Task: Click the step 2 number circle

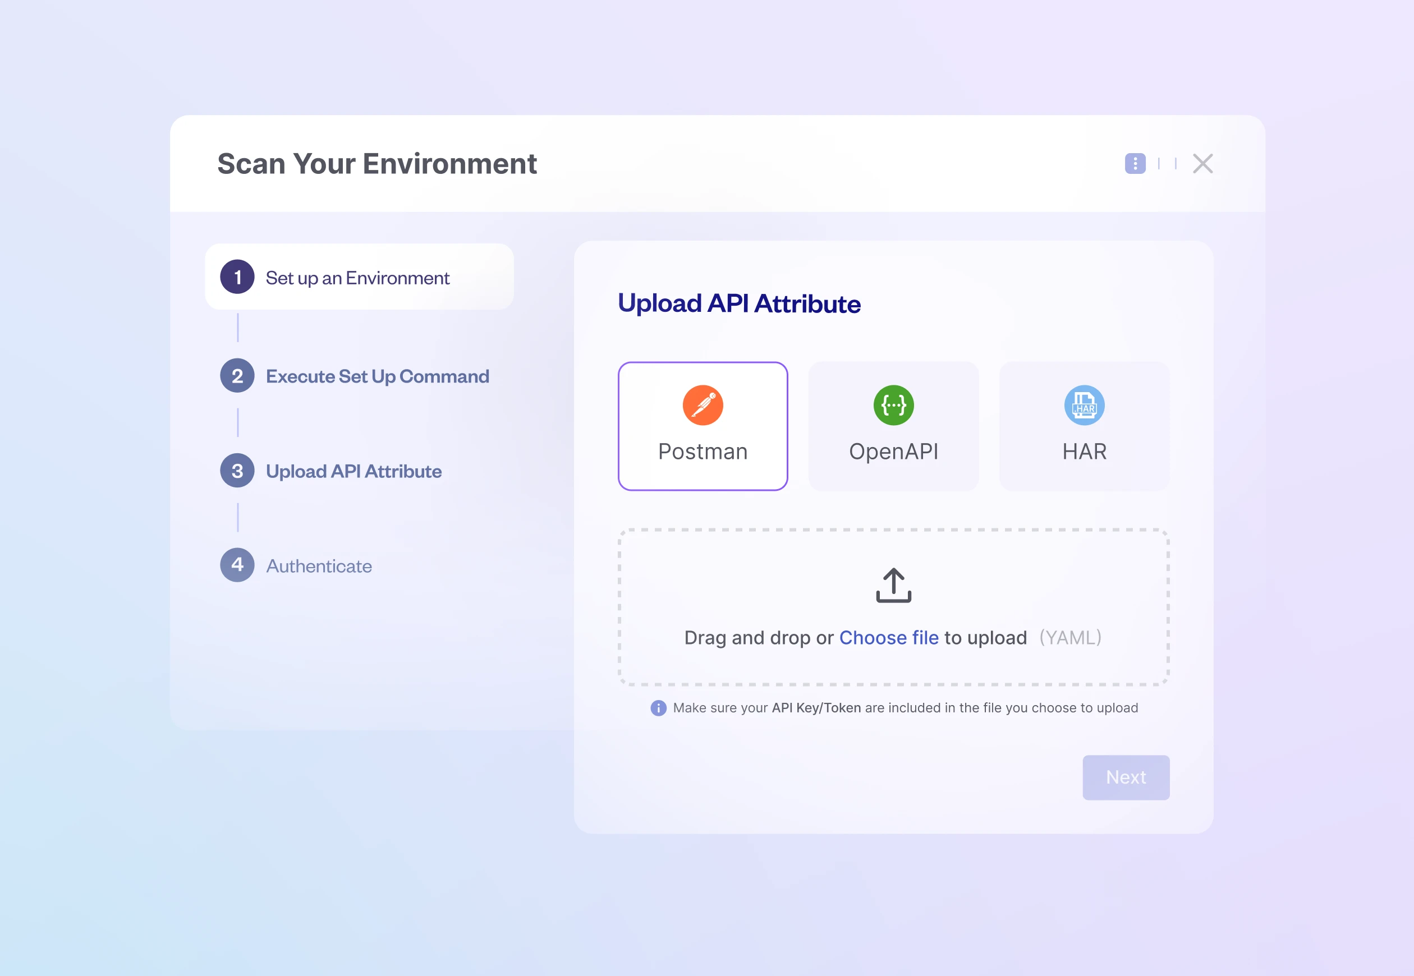Action: tap(237, 375)
